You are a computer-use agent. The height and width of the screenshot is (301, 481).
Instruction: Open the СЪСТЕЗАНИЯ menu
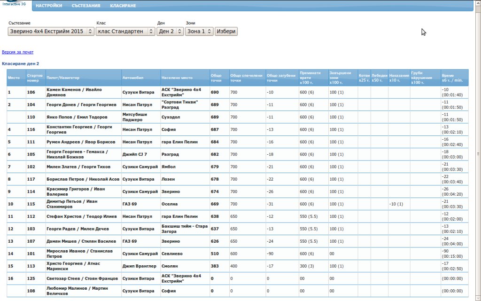tap(86, 6)
